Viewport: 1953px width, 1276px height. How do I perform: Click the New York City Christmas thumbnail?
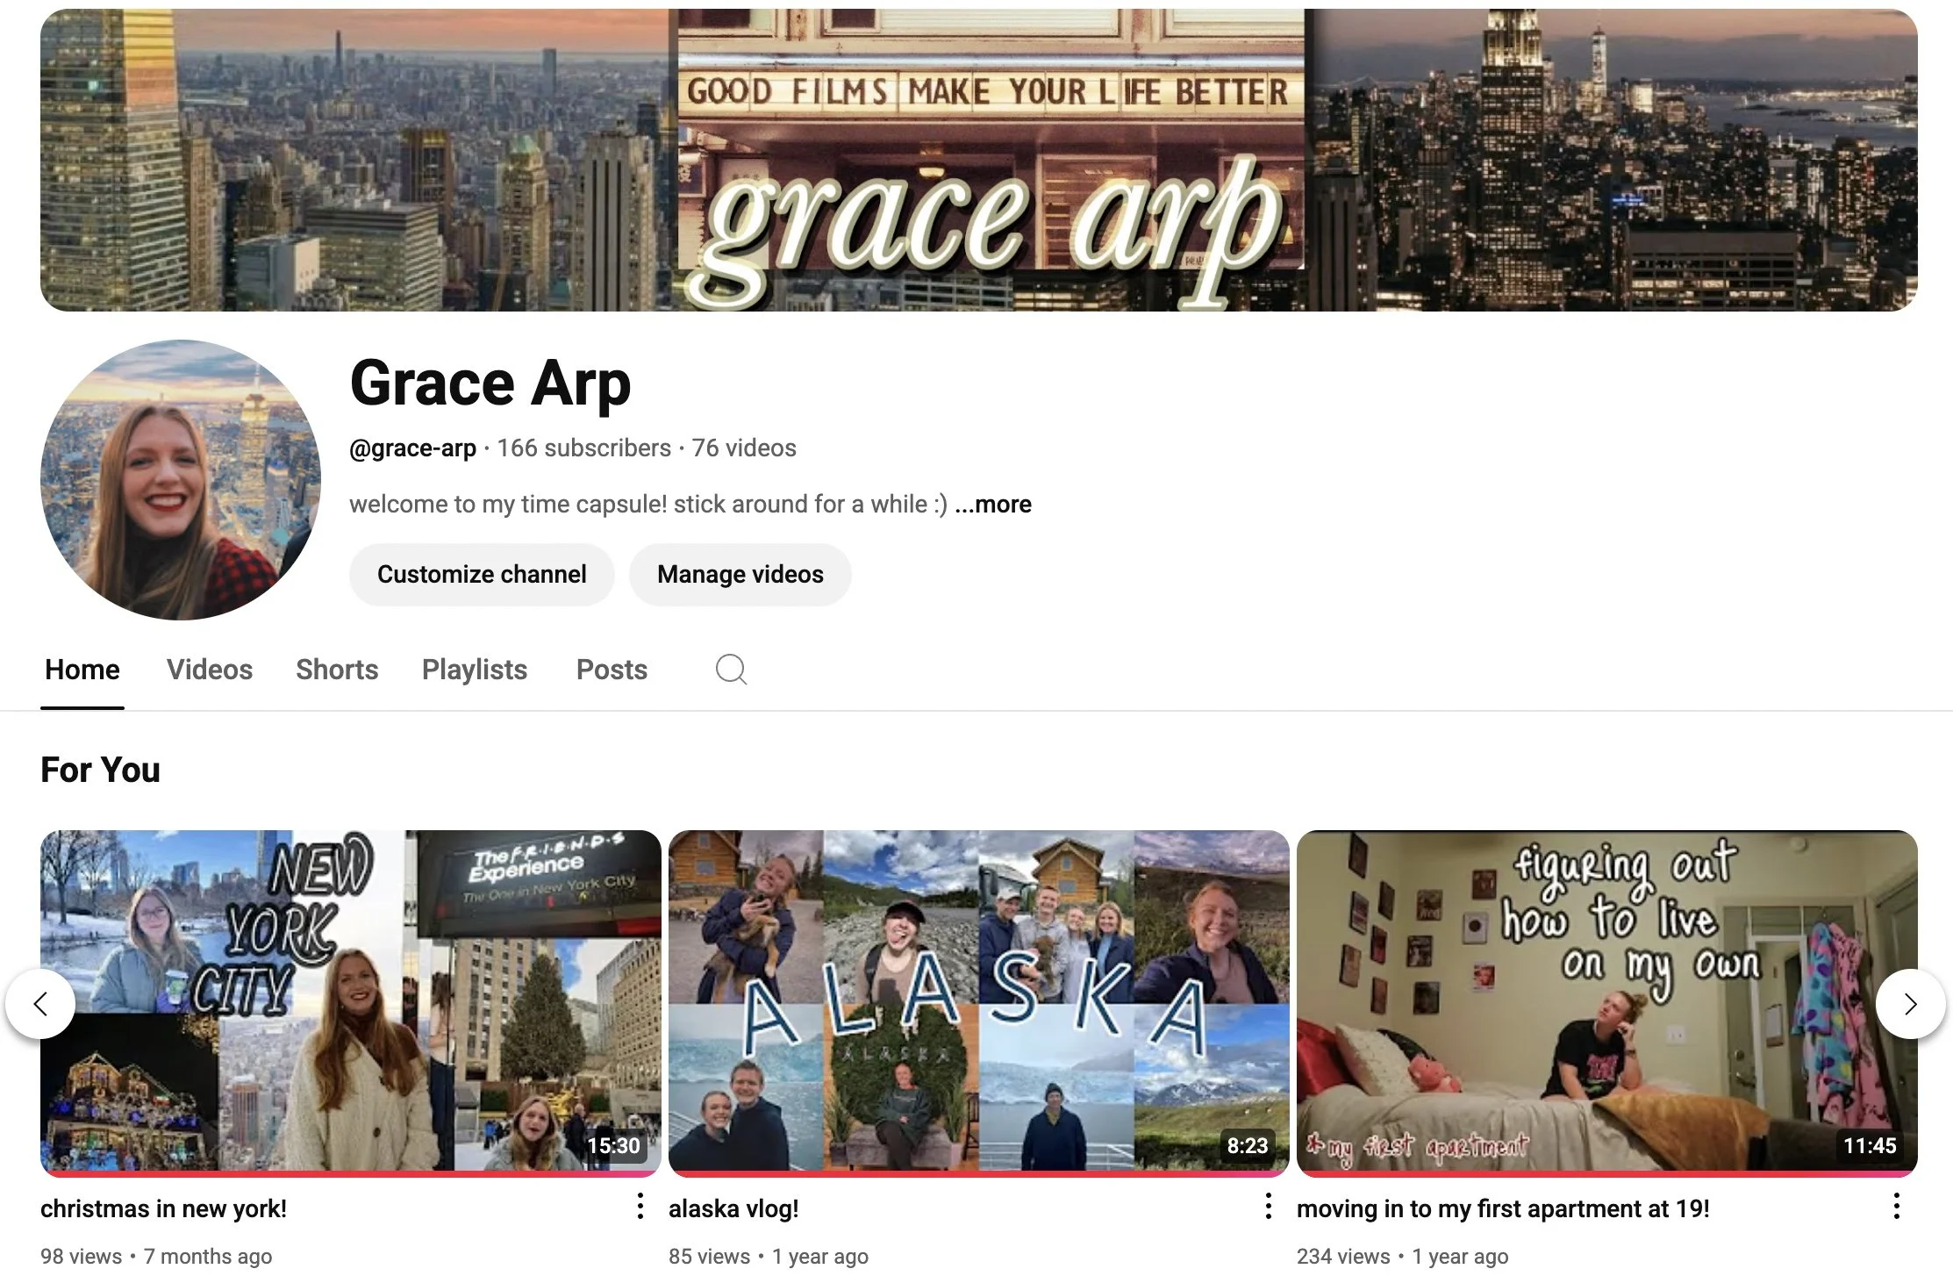pos(351,1000)
